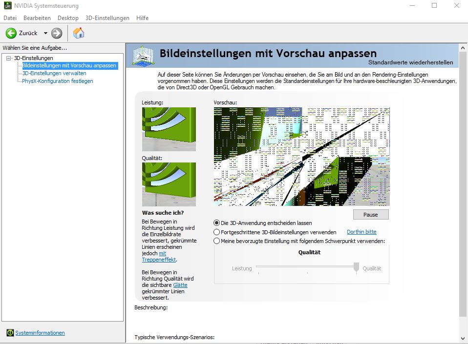The width and height of the screenshot is (468, 344).
Task: Click the NVIDIA Systemsteuerung title bar icon
Action: coord(8,5)
